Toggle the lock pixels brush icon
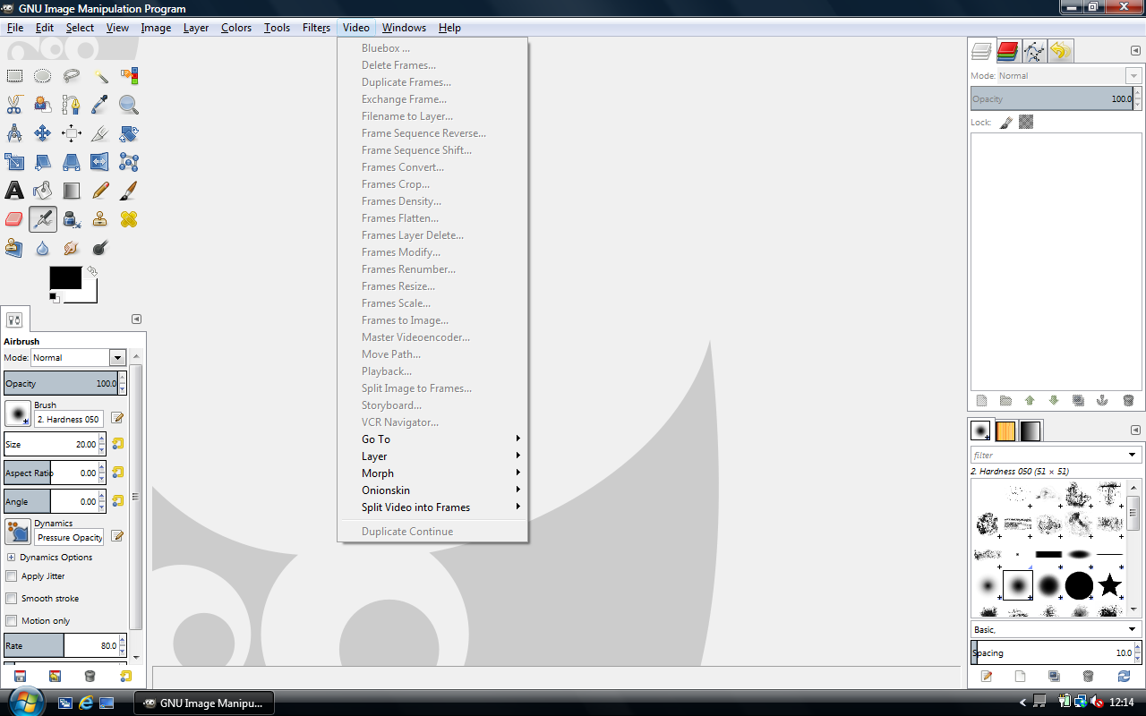Viewport: 1146px width, 716px height. click(x=1006, y=122)
